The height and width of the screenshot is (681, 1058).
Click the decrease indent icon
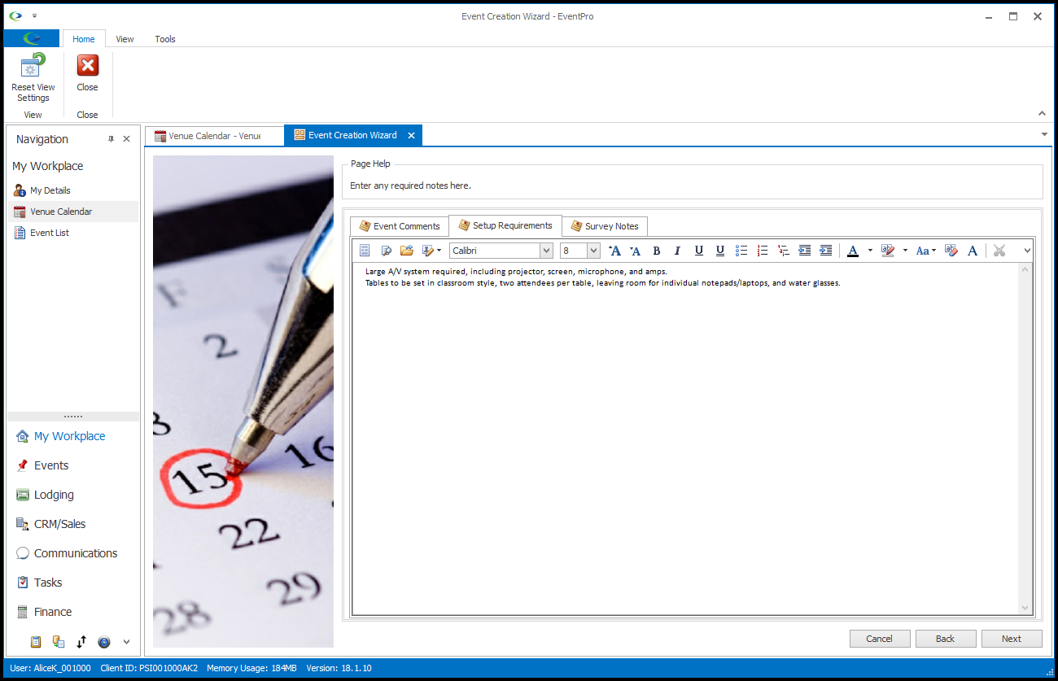805,251
